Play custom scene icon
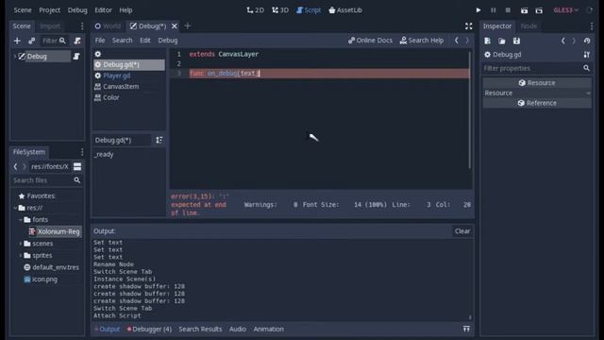604x340 pixels. coord(539,10)
